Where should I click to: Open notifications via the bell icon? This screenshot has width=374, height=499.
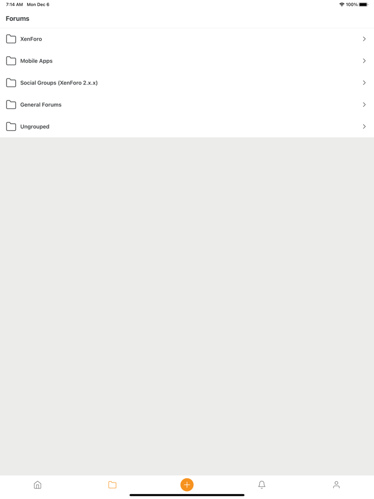(x=262, y=485)
